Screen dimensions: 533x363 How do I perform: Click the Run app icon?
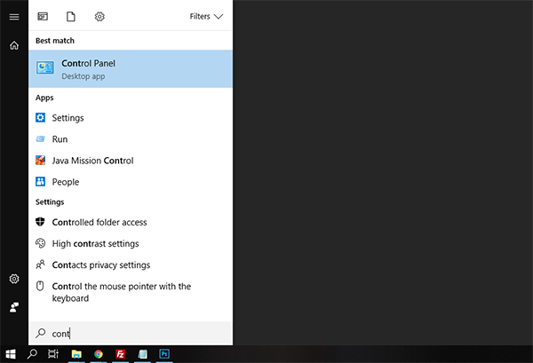point(40,138)
